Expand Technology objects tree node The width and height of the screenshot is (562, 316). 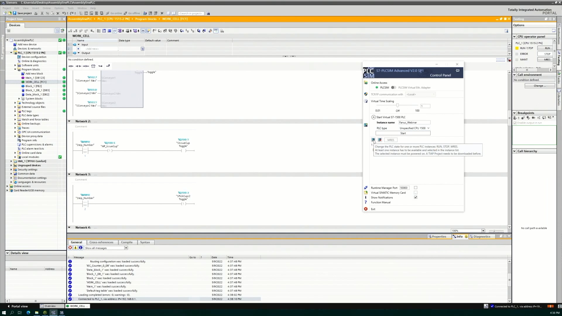pos(15,103)
